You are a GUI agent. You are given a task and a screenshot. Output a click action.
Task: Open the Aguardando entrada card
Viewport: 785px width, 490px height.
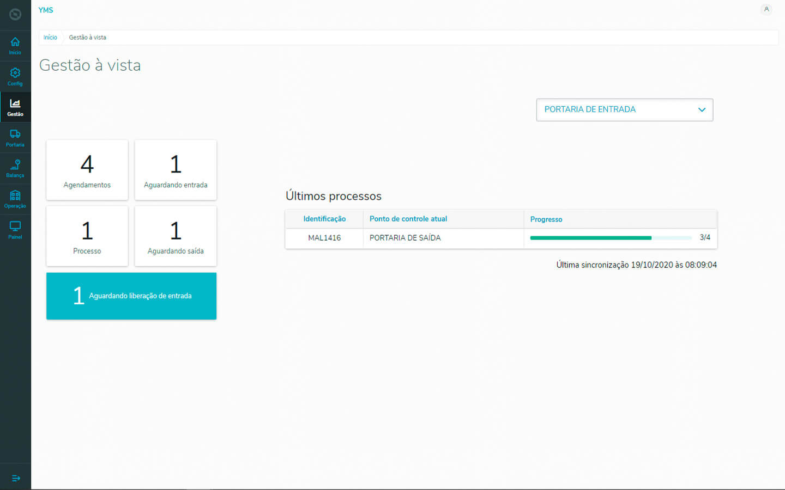coord(176,170)
